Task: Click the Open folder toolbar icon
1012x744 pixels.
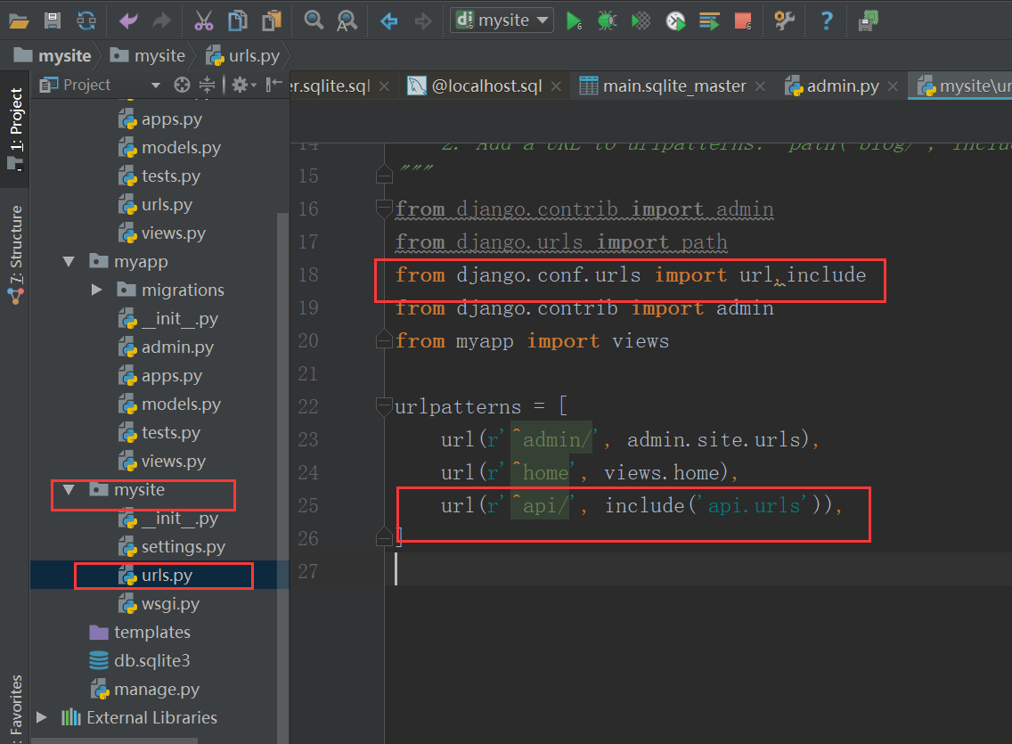Action: coord(19,21)
